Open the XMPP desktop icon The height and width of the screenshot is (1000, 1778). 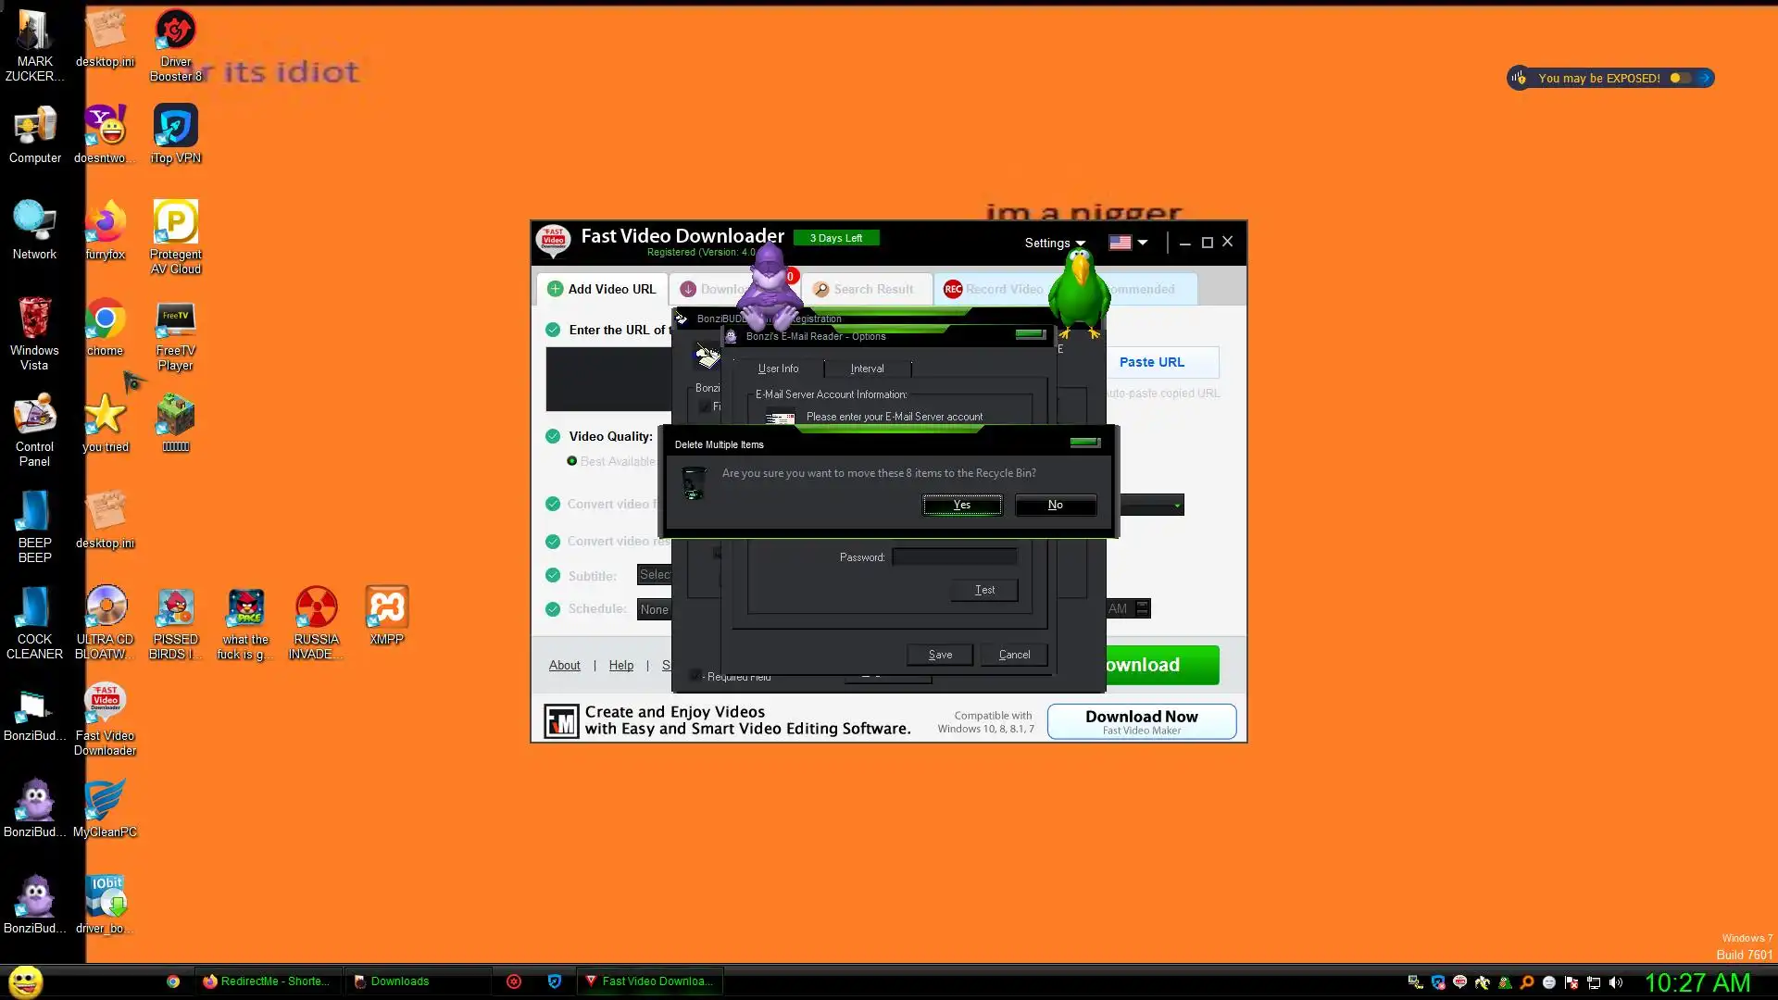[386, 610]
